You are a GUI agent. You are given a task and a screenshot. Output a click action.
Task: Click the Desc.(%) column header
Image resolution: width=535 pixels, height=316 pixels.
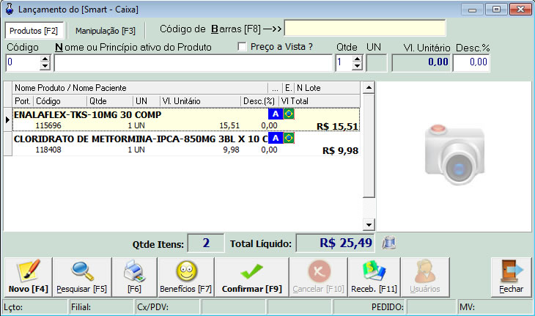pos(259,101)
